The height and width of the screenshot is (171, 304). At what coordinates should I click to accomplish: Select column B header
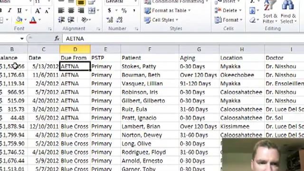click(x=12, y=49)
